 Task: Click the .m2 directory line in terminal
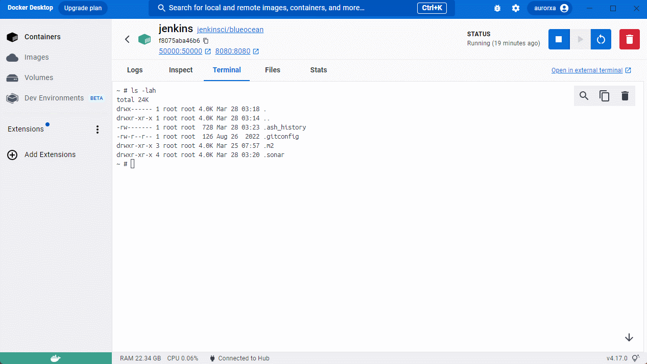pos(195,146)
